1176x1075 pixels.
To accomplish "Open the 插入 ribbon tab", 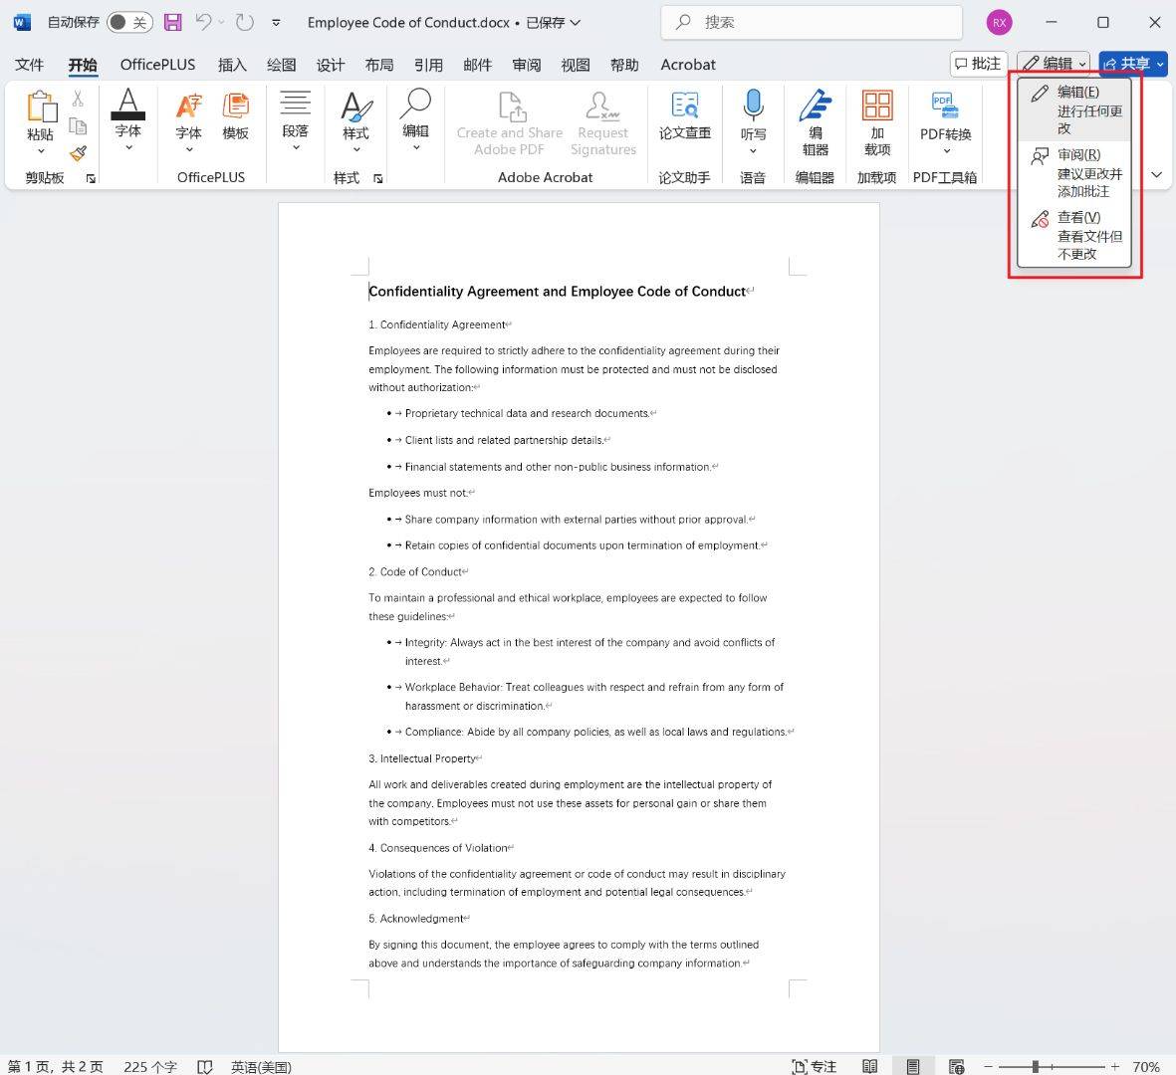I will tap(231, 65).
